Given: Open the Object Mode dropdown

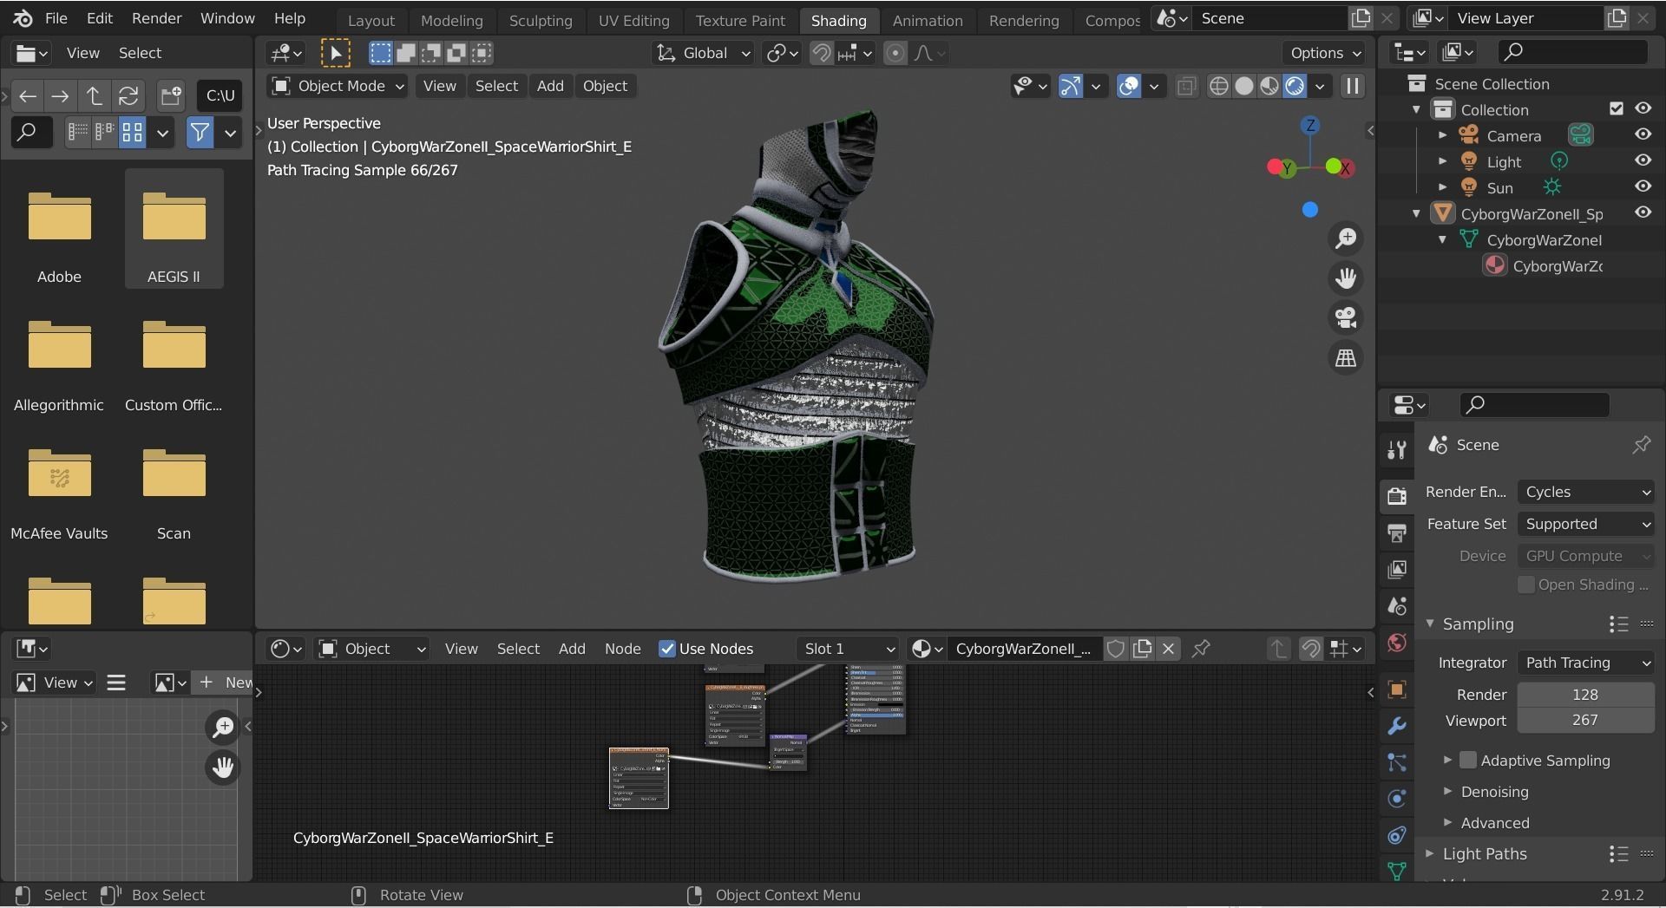Looking at the screenshot, I should pos(338,86).
